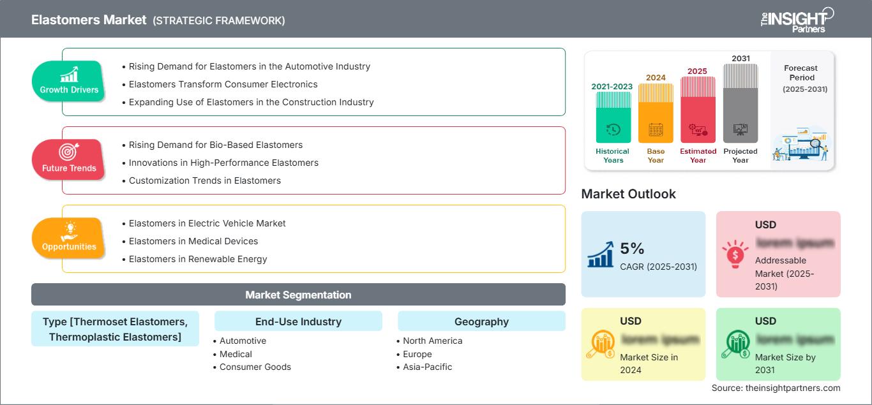Click the CAGR bar chart icon
This screenshot has width=872, height=405.
pyautogui.click(x=600, y=254)
